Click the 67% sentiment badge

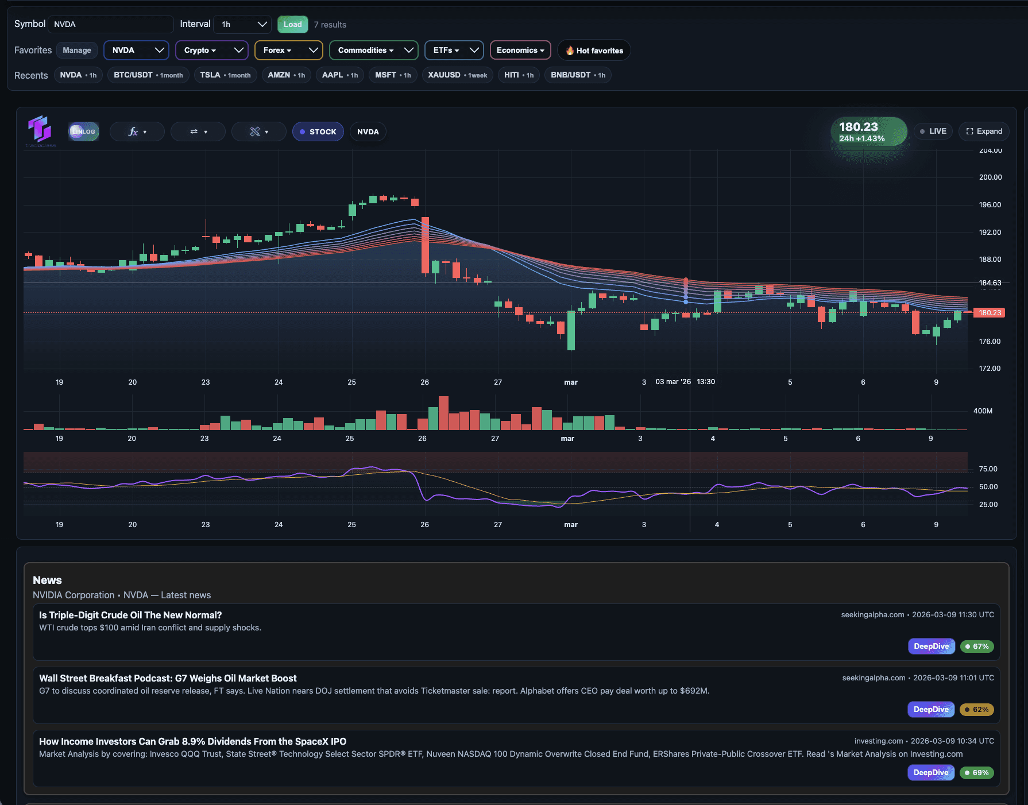977,646
